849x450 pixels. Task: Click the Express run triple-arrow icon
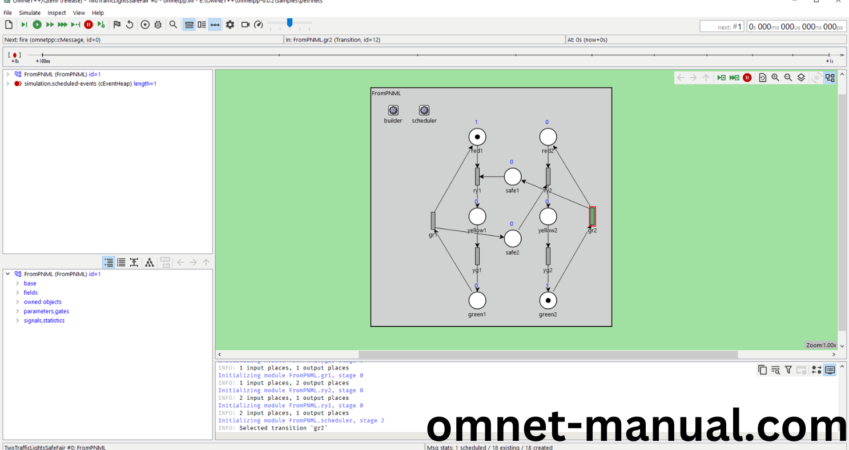pyautogui.click(x=63, y=25)
